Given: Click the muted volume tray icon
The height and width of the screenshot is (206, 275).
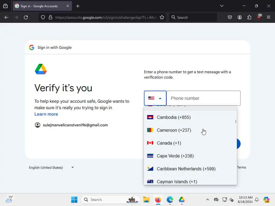Looking at the screenshot, I should [231, 200].
